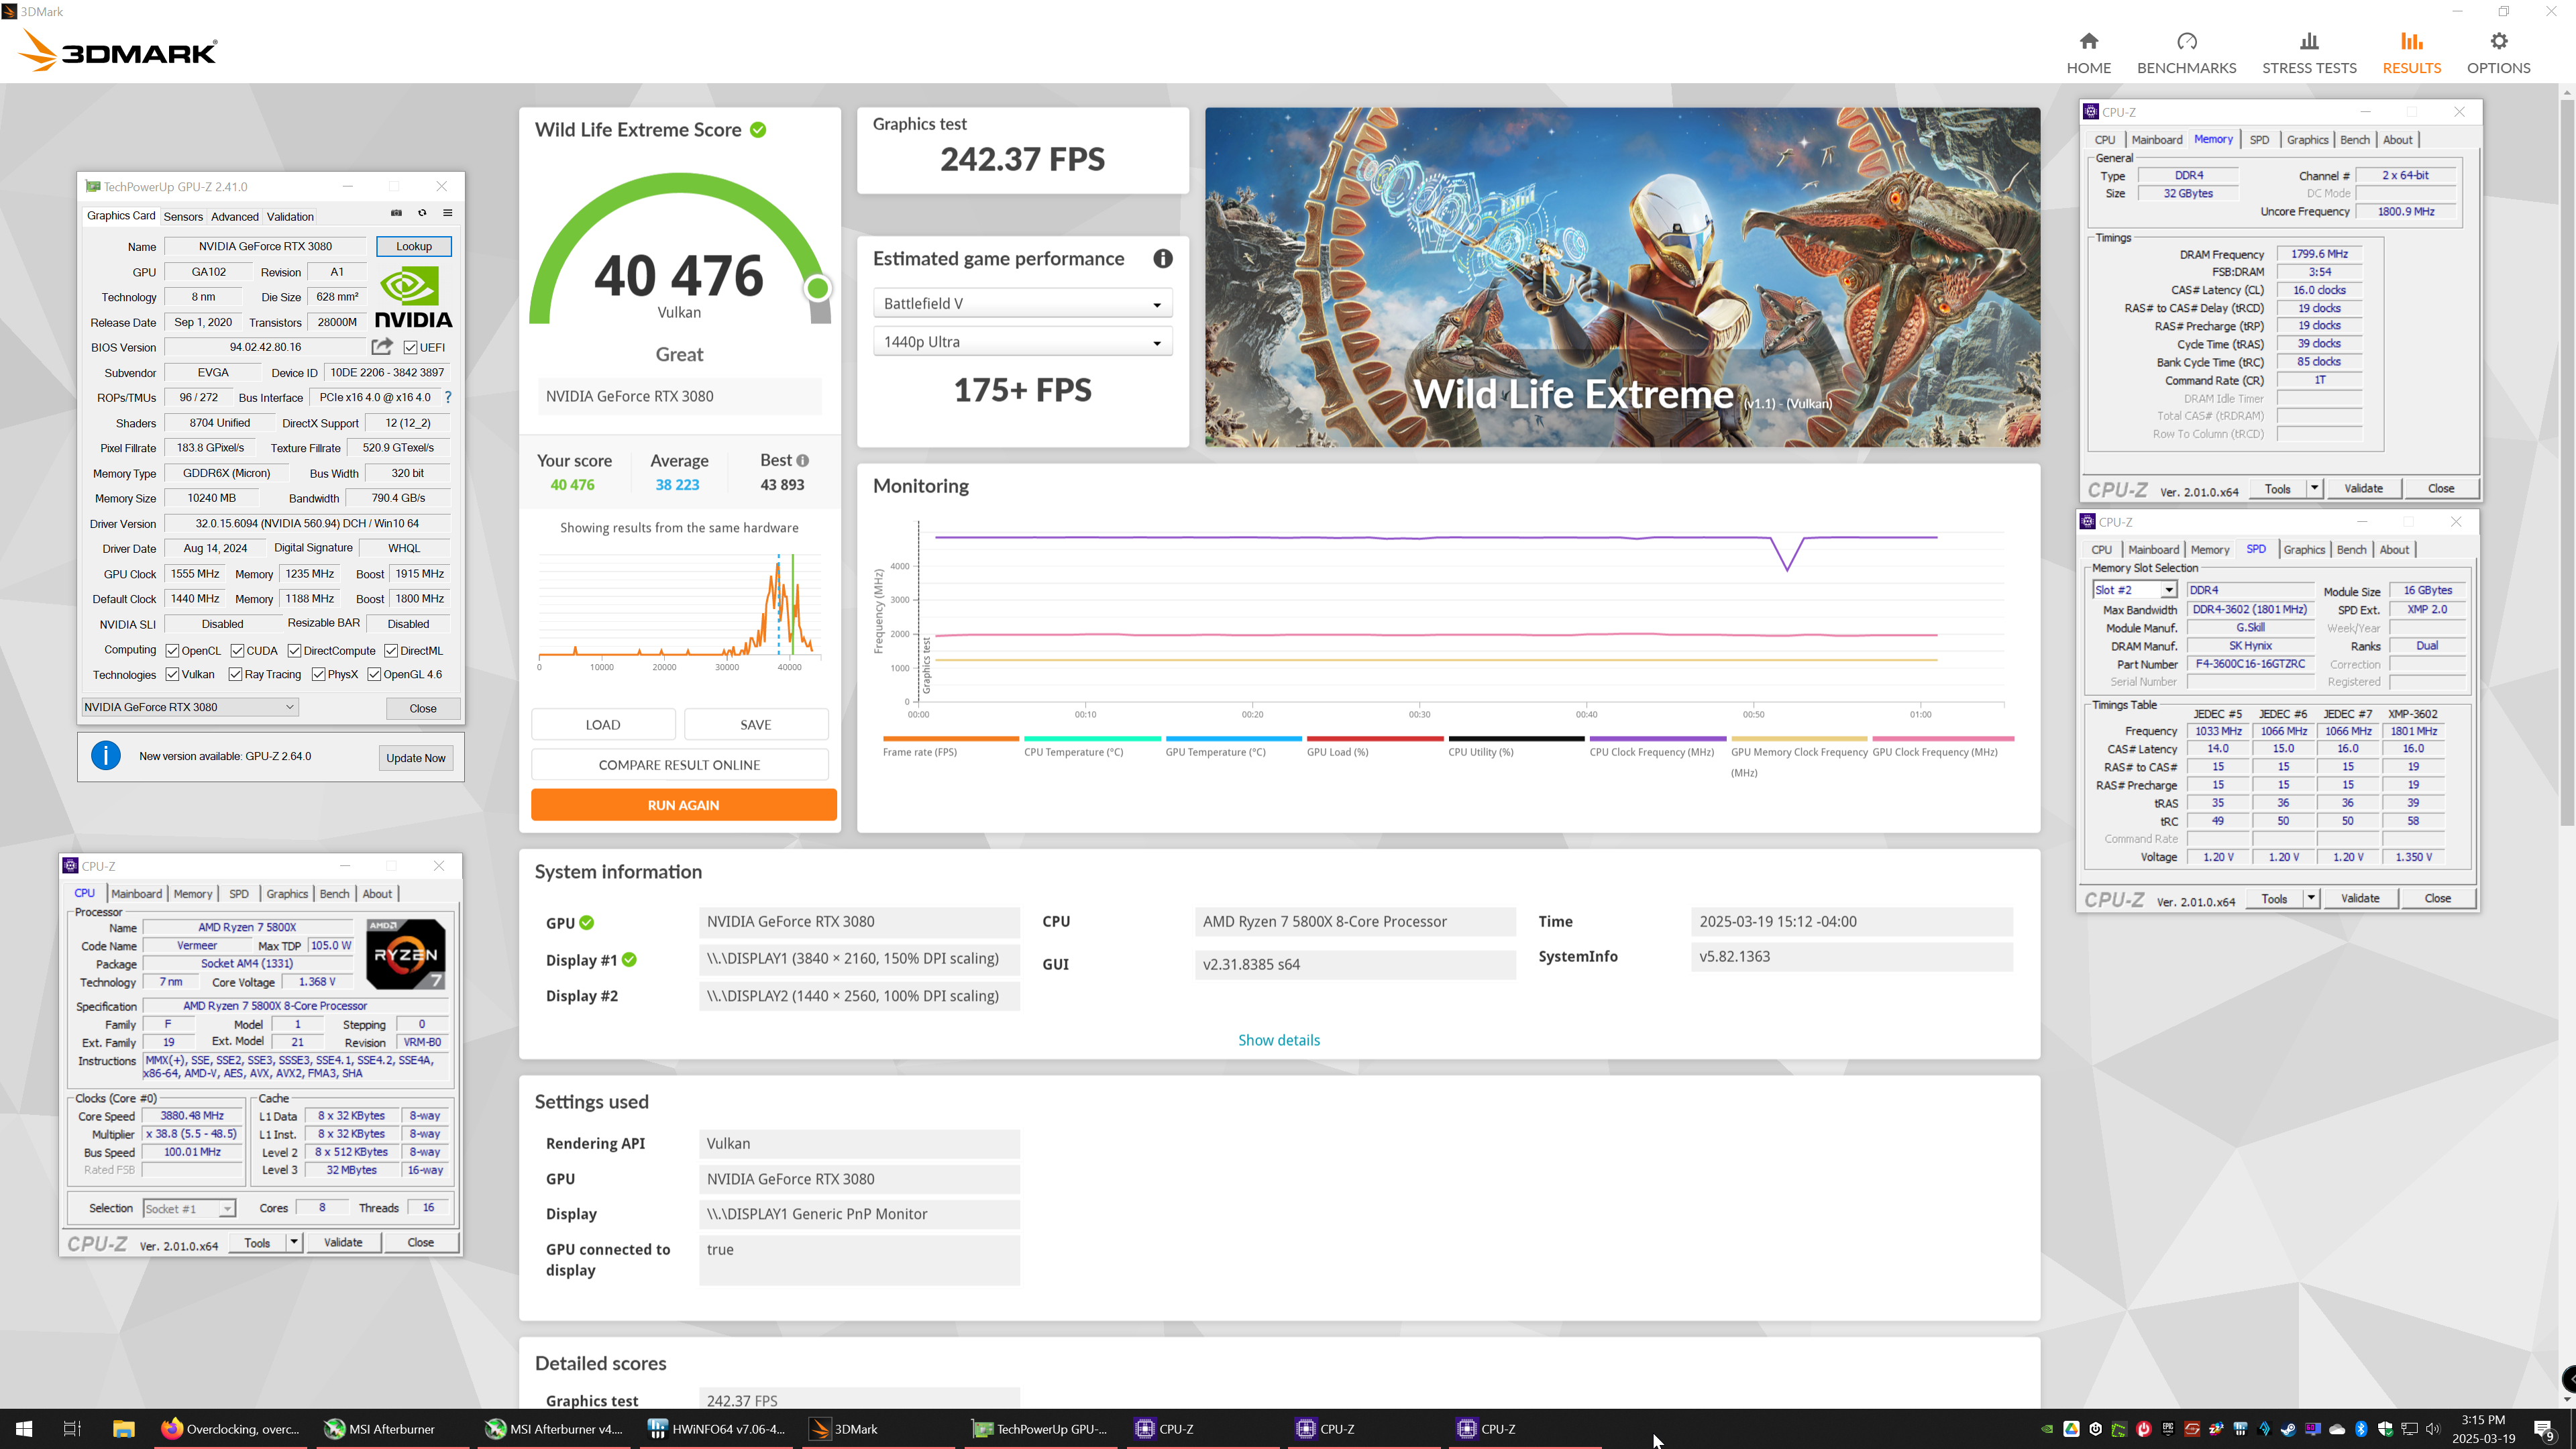Toggle the DirectCompute checkbox
Viewport: 2576px width, 1449px height.
[x=294, y=651]
